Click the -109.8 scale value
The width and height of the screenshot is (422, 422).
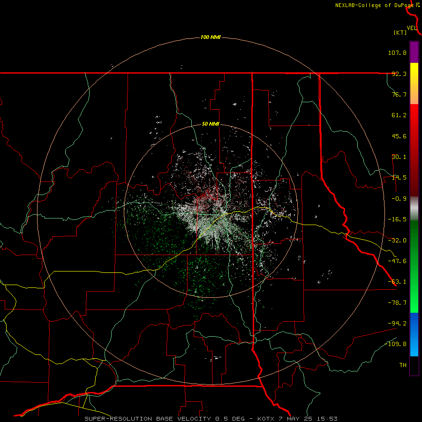point(395,344)
